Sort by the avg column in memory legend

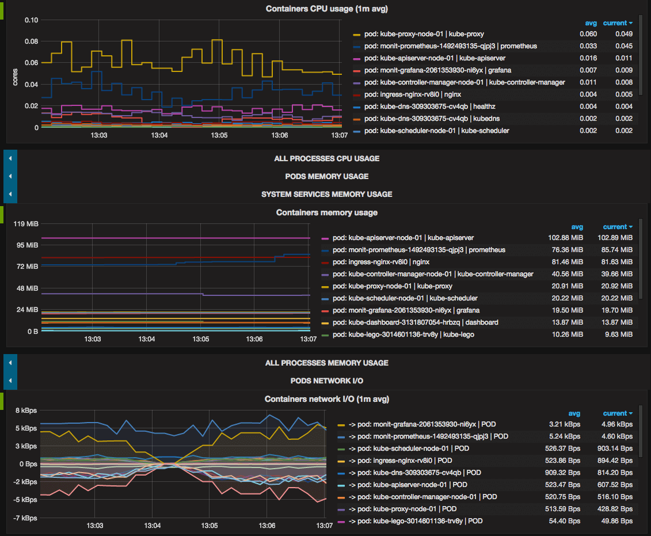(577, 226)
